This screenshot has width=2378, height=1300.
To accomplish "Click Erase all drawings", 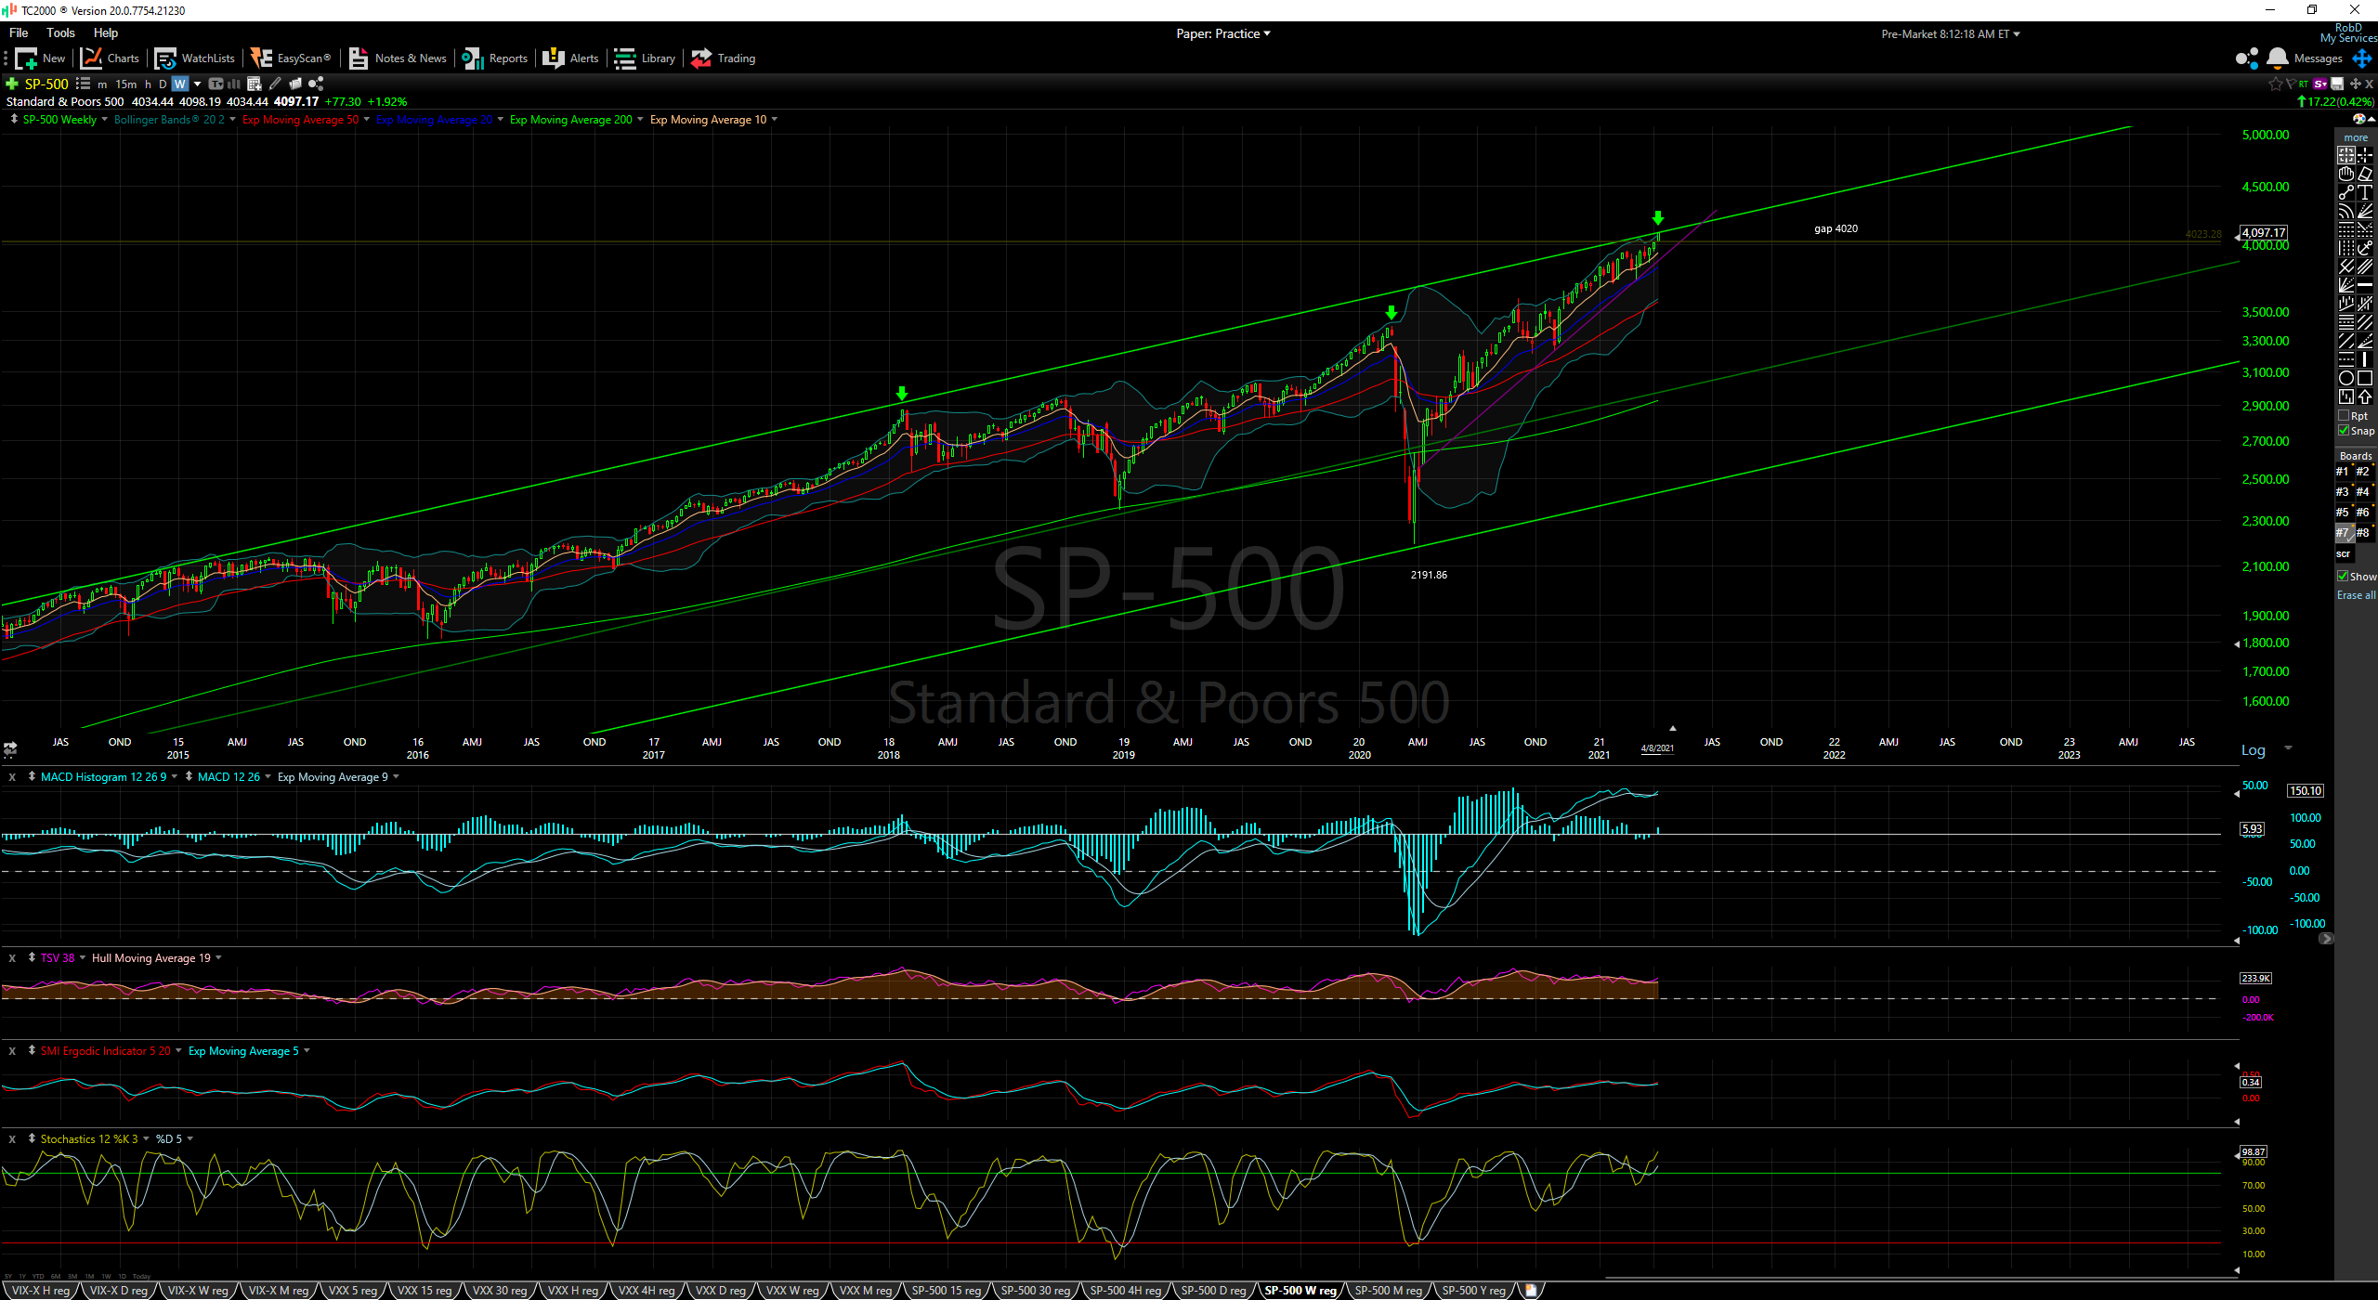I will pyautogui.click(x=2356, y=595).
